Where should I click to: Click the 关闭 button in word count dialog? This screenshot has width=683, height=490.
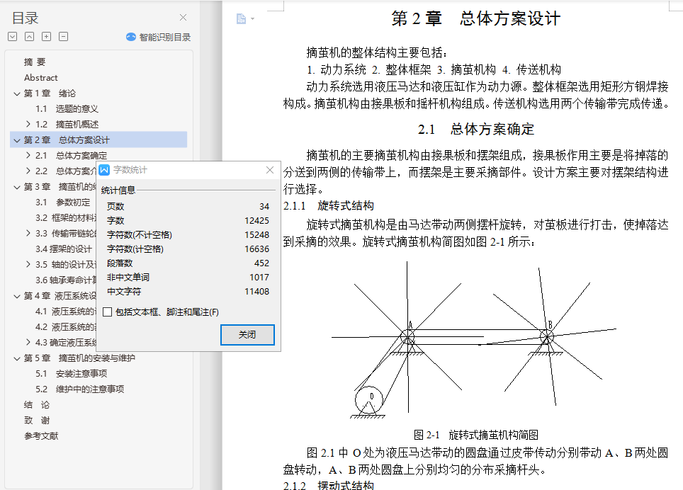(247, 335)
